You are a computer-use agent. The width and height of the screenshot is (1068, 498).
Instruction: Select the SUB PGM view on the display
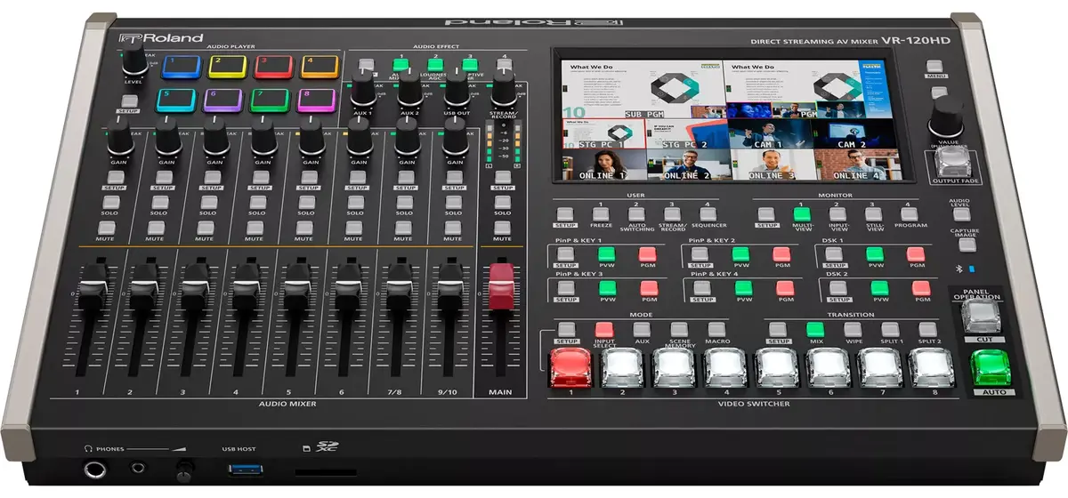pos(640,89)
